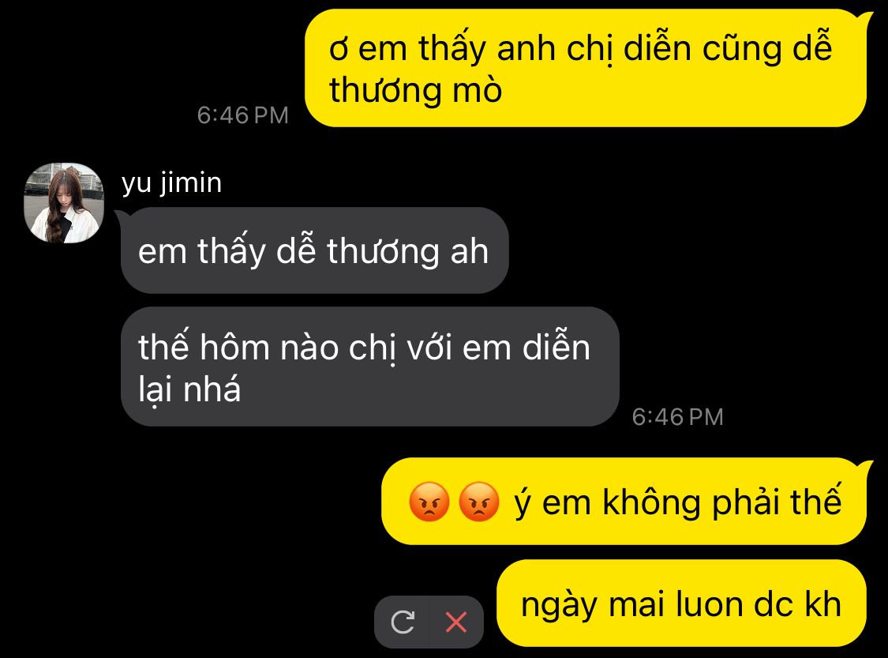
Task: Tap the second angry face emoji
Action: click(479, 502)
